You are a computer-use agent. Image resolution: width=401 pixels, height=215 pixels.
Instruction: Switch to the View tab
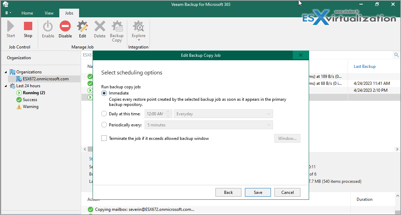pos(49,13)
